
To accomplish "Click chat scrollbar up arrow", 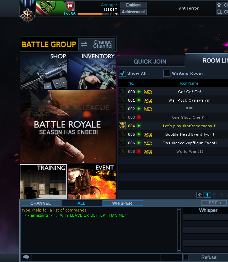I will pyautogui.click(x=179, y=209).
